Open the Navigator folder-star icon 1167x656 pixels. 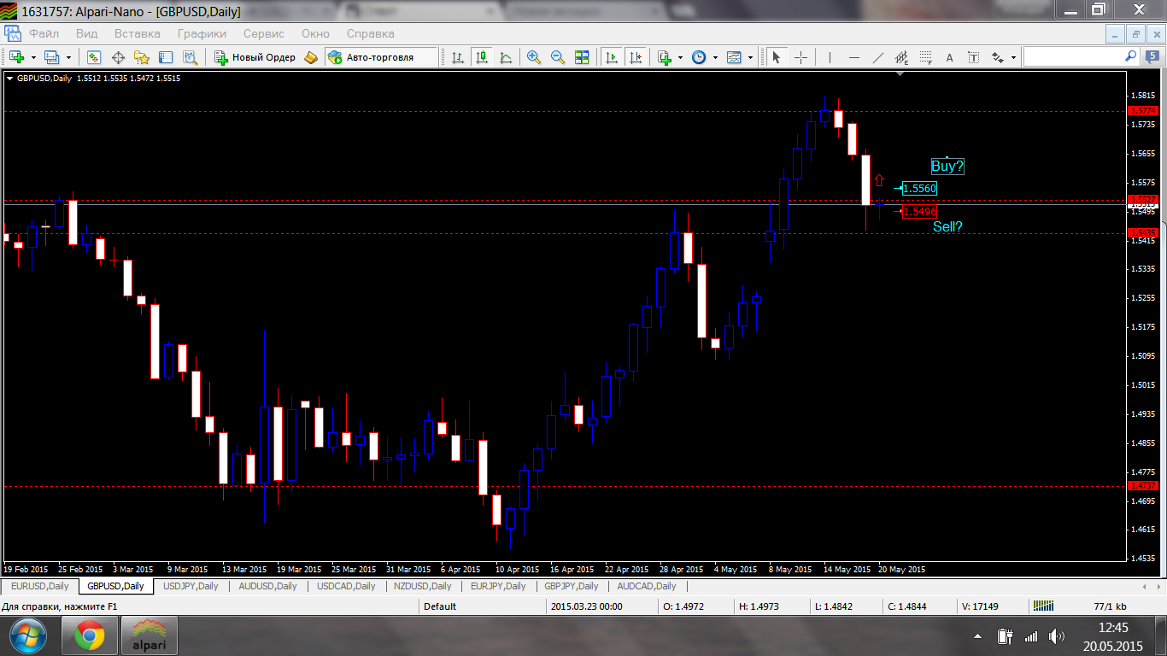pyautogui.click(x=142, y=57)
